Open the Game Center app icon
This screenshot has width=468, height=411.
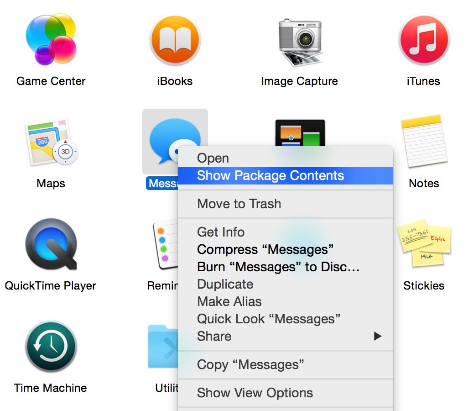tap(51, 40)
